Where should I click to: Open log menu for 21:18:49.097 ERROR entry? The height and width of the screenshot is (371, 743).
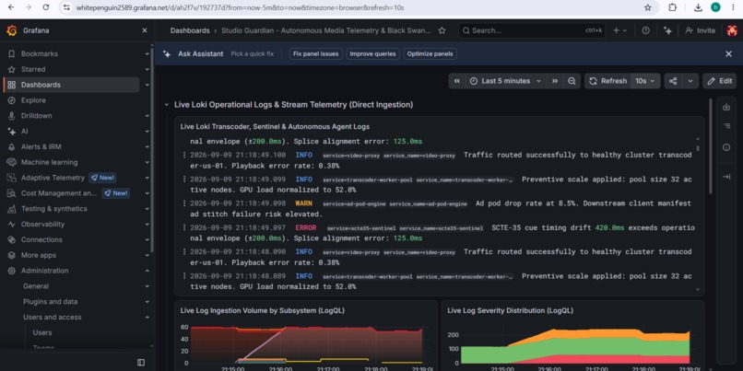[x=184, y=227]
